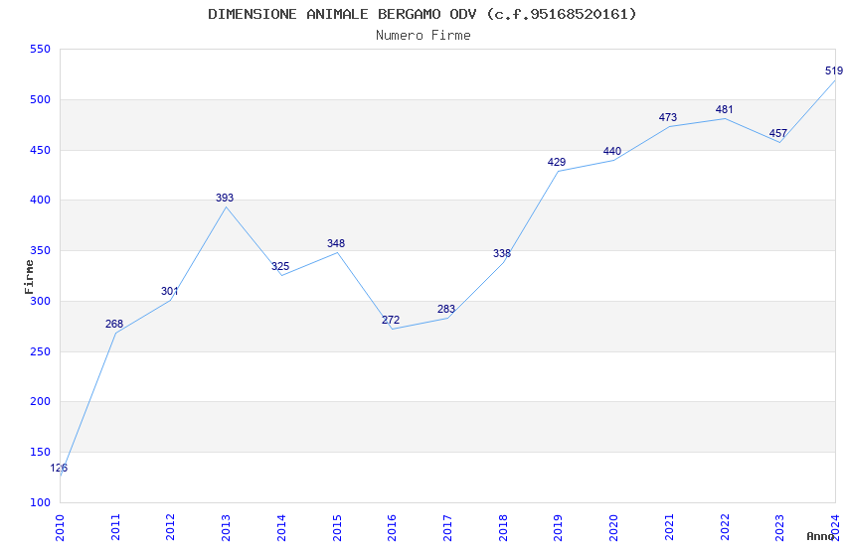Click the vertical axis title Firme
This screenshot has height=546, width=845.
tap(29, 277)
